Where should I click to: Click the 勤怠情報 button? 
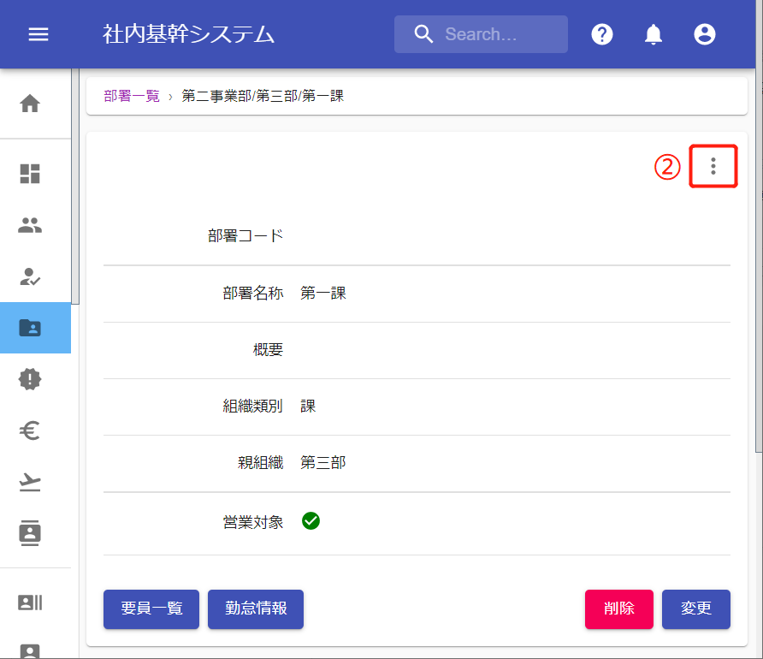[x=256, y=609]
